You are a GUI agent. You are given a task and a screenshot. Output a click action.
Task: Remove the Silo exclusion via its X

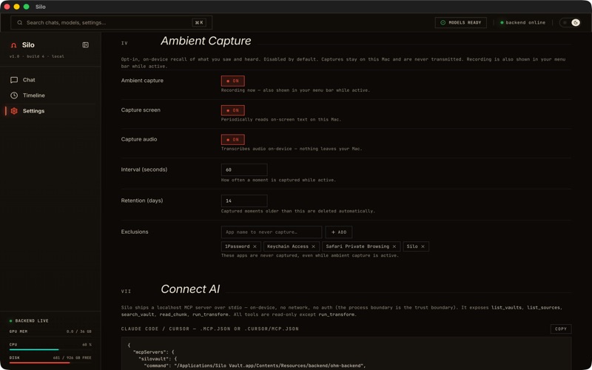(423, 246)
